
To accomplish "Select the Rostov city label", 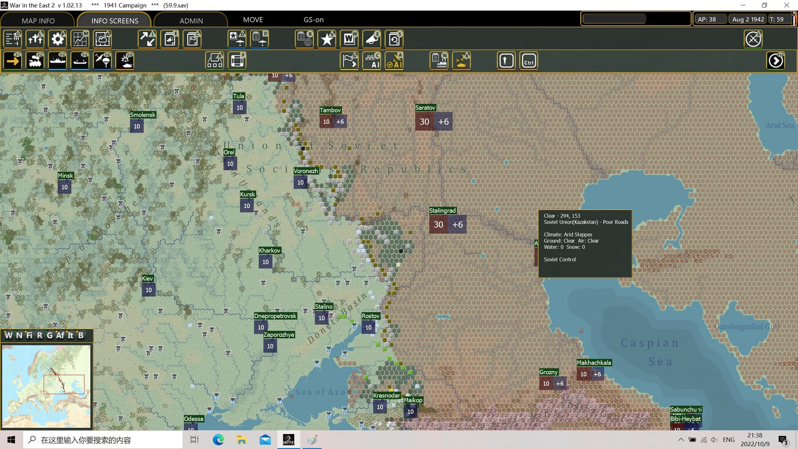I will 370,316.
